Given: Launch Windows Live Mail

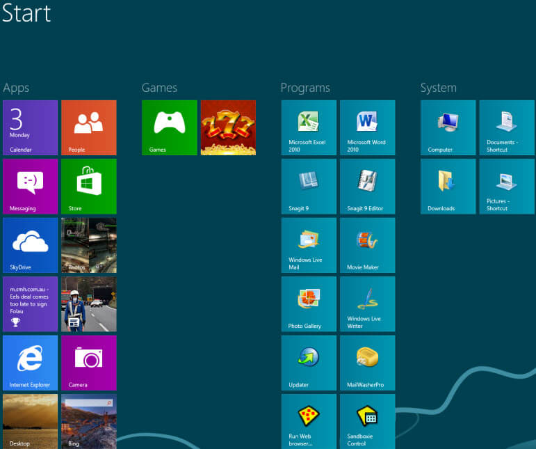Looking at the screenshot, I should click(x=309, y=245).
